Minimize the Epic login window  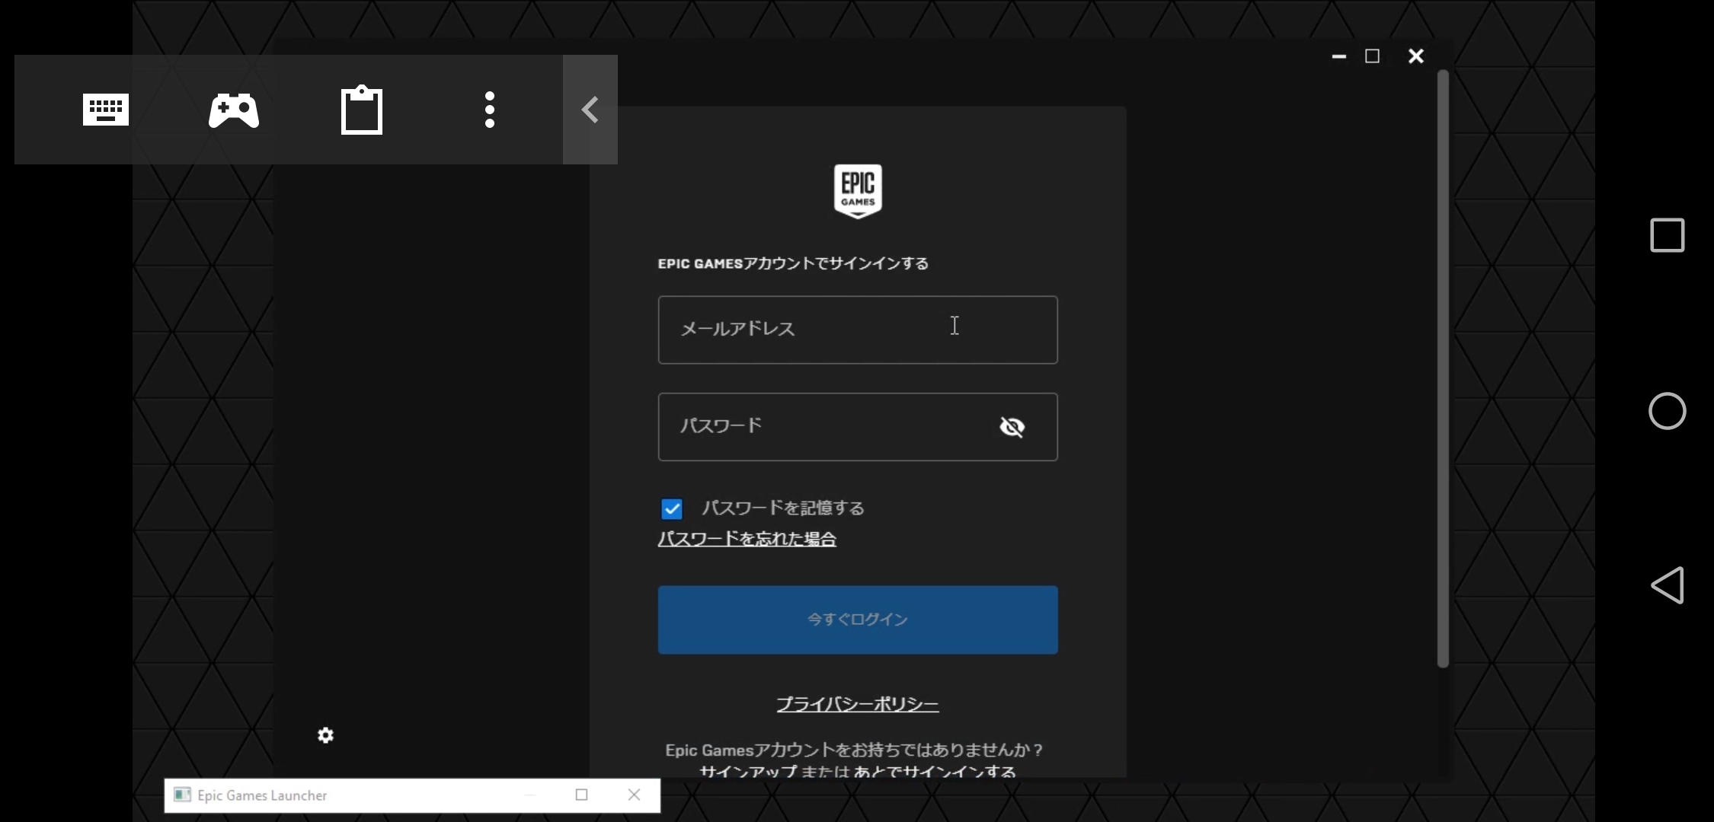pyautogui.click(x=1339, y=56)
